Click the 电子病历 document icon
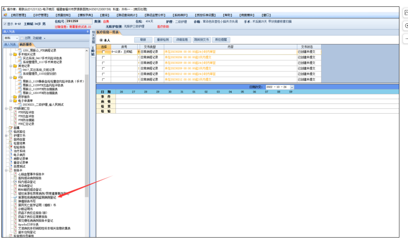This screenshot has height=239, width=408. coord(11,155)
